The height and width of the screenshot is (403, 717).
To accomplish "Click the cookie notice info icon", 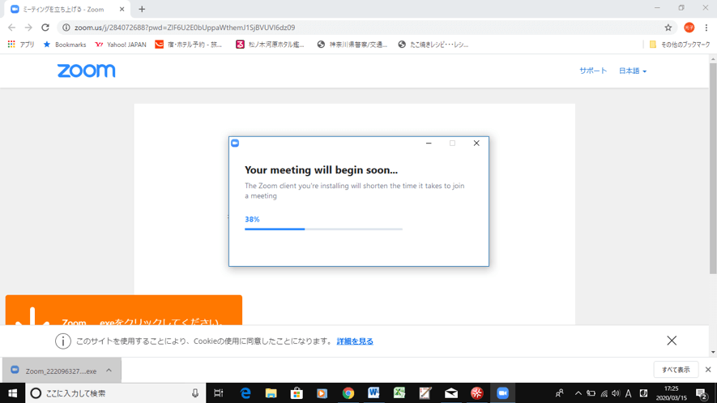I will [x=63, y=341].
